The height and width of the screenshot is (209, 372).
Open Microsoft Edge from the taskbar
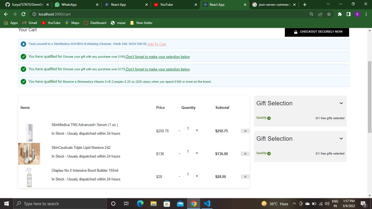(x=140, y=203)
